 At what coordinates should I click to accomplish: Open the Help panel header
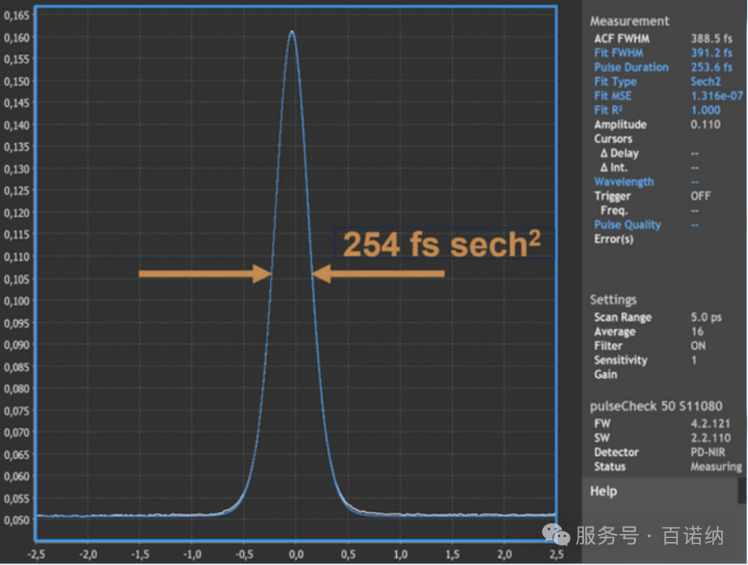point(603,492)
